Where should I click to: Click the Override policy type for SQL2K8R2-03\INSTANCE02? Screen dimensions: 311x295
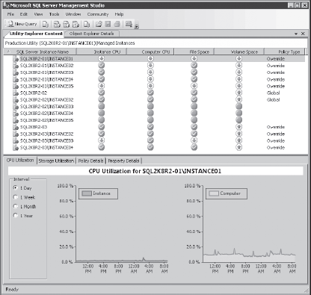point(276,134)
